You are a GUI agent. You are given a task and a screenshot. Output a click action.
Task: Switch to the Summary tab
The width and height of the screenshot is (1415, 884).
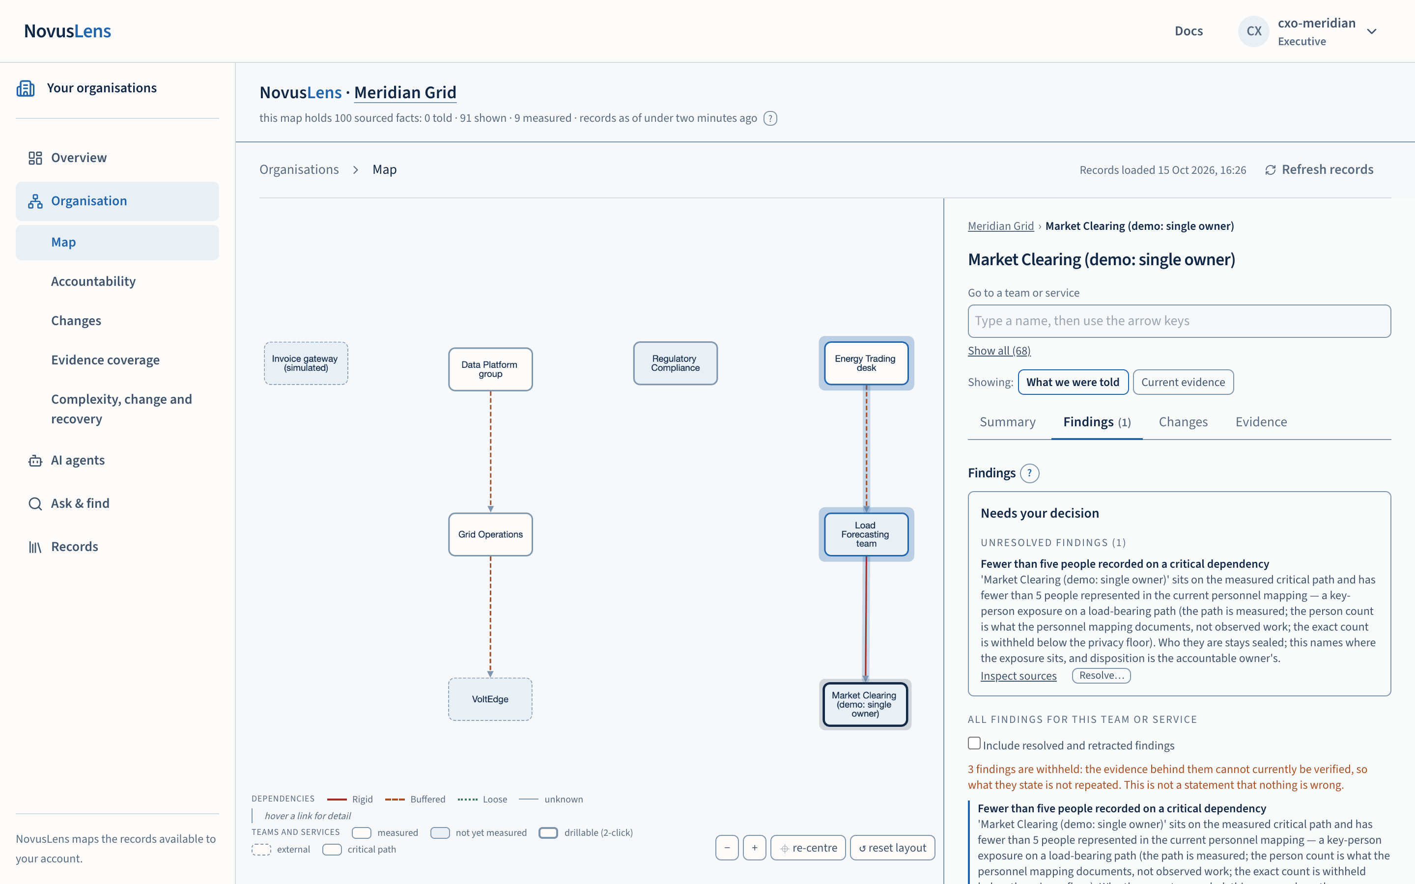pos(1008,422)
